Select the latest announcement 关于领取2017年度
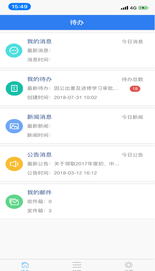This screenshot has width=155, height=271. pyautogui.click(x=87, y=164)
